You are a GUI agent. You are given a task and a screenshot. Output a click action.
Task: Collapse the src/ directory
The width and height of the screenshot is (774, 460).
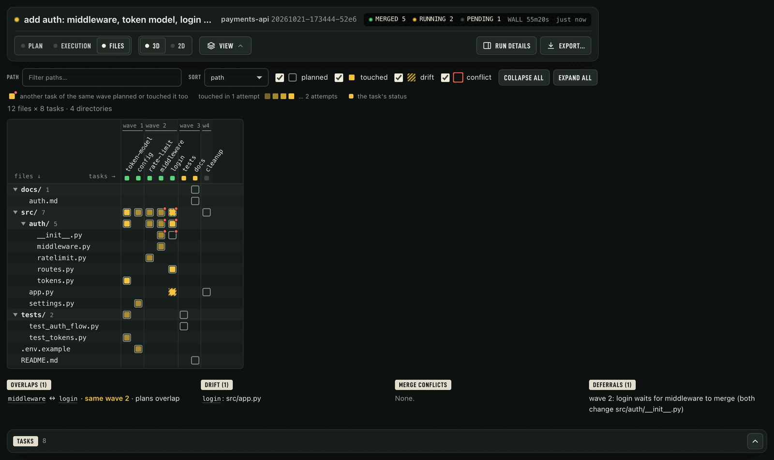(x=15, y=212)
